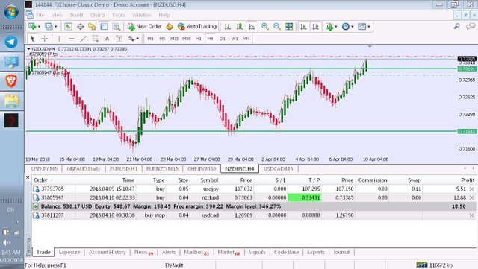Select the horizontal line drawing tool
The height and width of the screenshot is (269, 478).
(x=72, y=39)
